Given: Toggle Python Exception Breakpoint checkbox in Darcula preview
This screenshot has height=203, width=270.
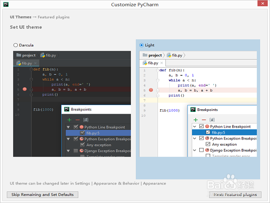Looking at the screenshot, I should click(76, 139).
